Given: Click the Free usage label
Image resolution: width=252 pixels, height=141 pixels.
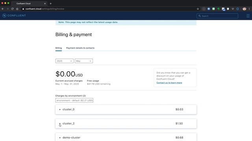Looking at the screenshot, I should (x=93, y=81).
